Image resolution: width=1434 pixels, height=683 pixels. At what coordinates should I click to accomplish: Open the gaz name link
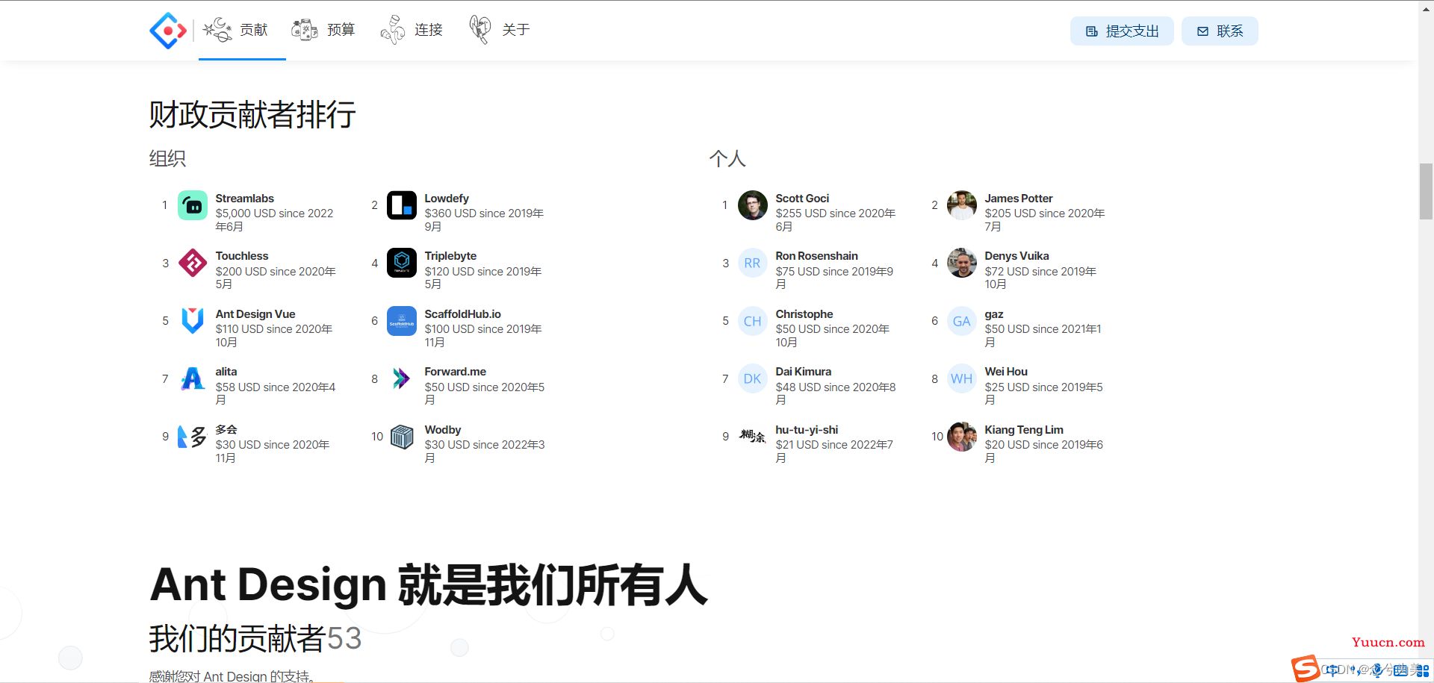tap(994, 314)
